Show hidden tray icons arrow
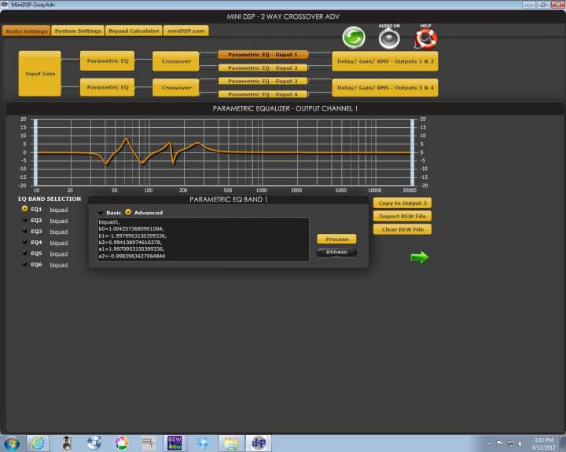 click(489, 443)
